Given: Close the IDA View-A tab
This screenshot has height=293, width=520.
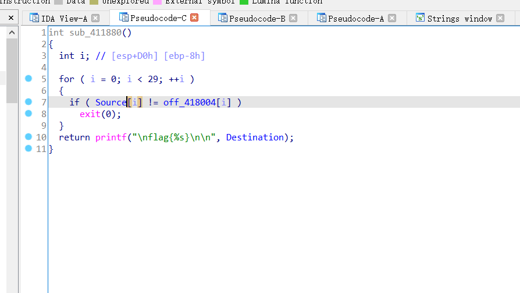Looking at the screenshot, I should [95, 18].
